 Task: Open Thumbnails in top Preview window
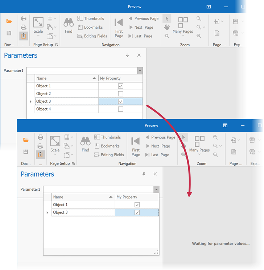pyautogui.click(x=91, y=18)
